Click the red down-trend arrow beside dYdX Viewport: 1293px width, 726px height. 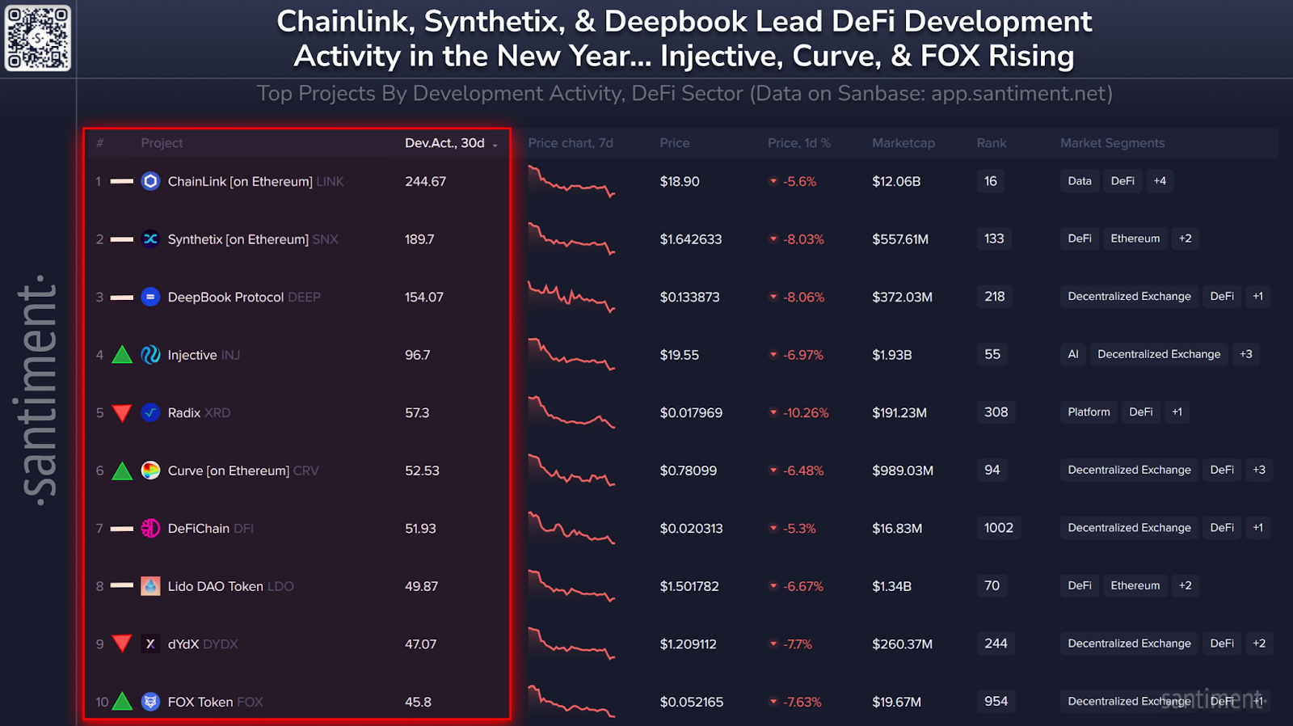tap(122, 644)
